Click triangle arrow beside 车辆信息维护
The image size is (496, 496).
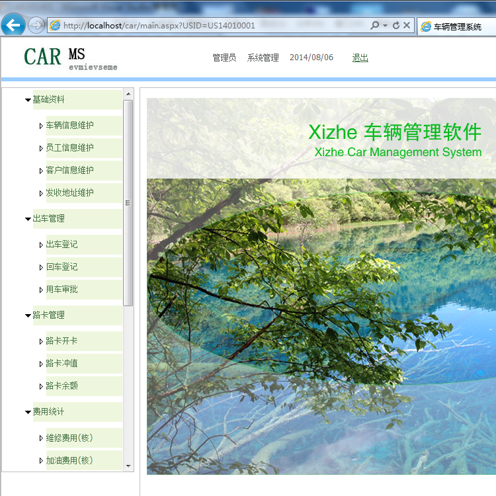point(41,126)
